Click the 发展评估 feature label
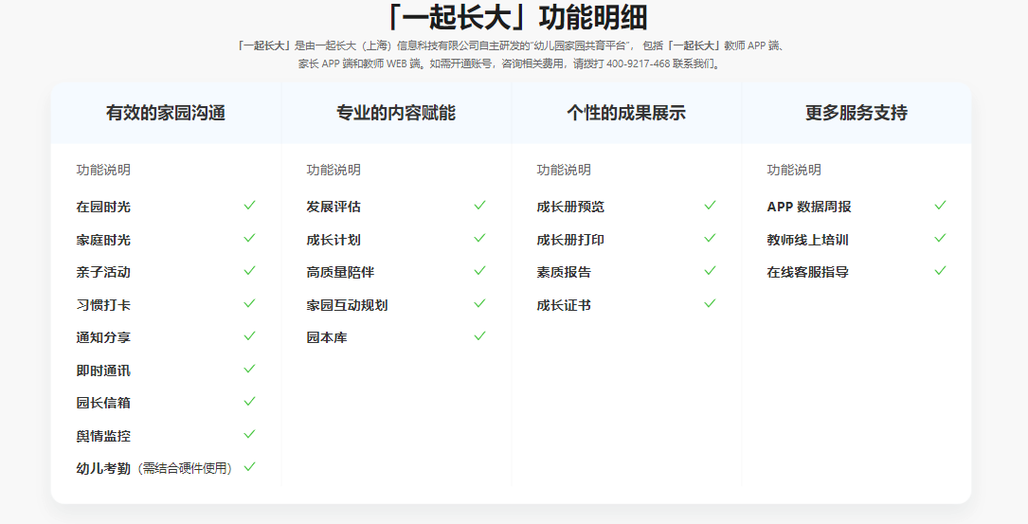Viewport: 1028px width, 524px height. (x=334, y=207)
